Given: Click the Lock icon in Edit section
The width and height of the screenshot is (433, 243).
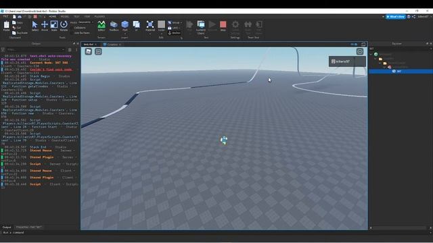Looking at the screenshot, I should (170, 28).
